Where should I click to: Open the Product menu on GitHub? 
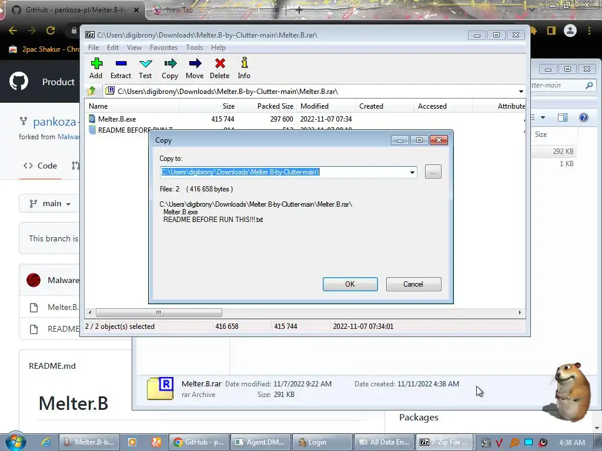tap(58, 82)
